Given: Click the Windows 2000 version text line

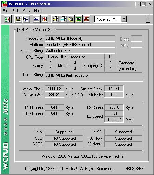Looking at the screenshot, I should (82, 156).
